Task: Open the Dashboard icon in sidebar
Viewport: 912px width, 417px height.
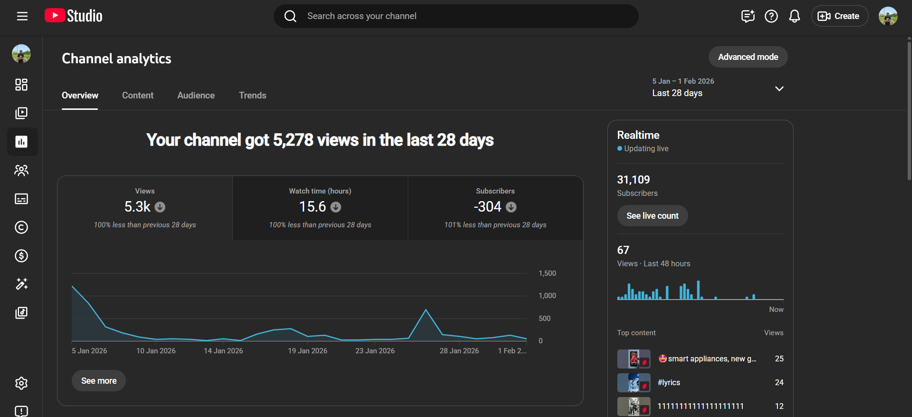Action: [x=21, y=85]
